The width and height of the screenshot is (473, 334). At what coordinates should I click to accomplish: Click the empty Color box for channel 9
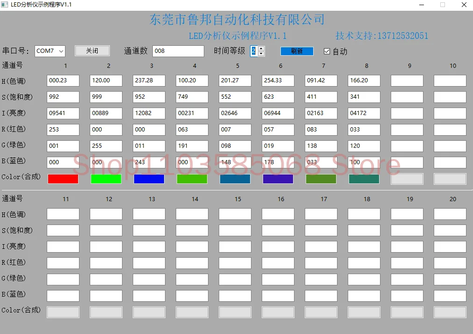coord(407,179)
